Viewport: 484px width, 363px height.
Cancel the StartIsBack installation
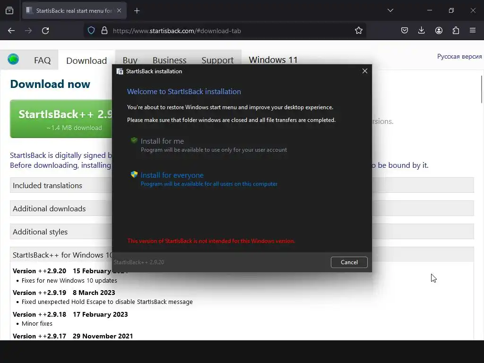pyautogui.click(x=349, y=262)
